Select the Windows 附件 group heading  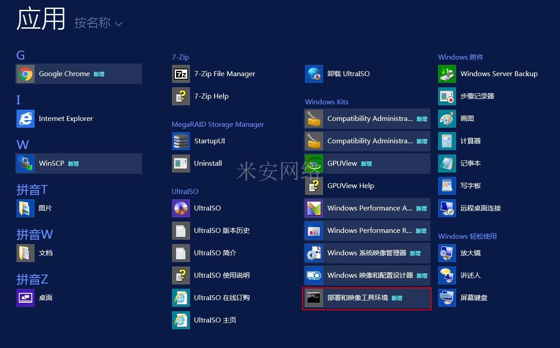pyautogui.click(x=461, y=57)
